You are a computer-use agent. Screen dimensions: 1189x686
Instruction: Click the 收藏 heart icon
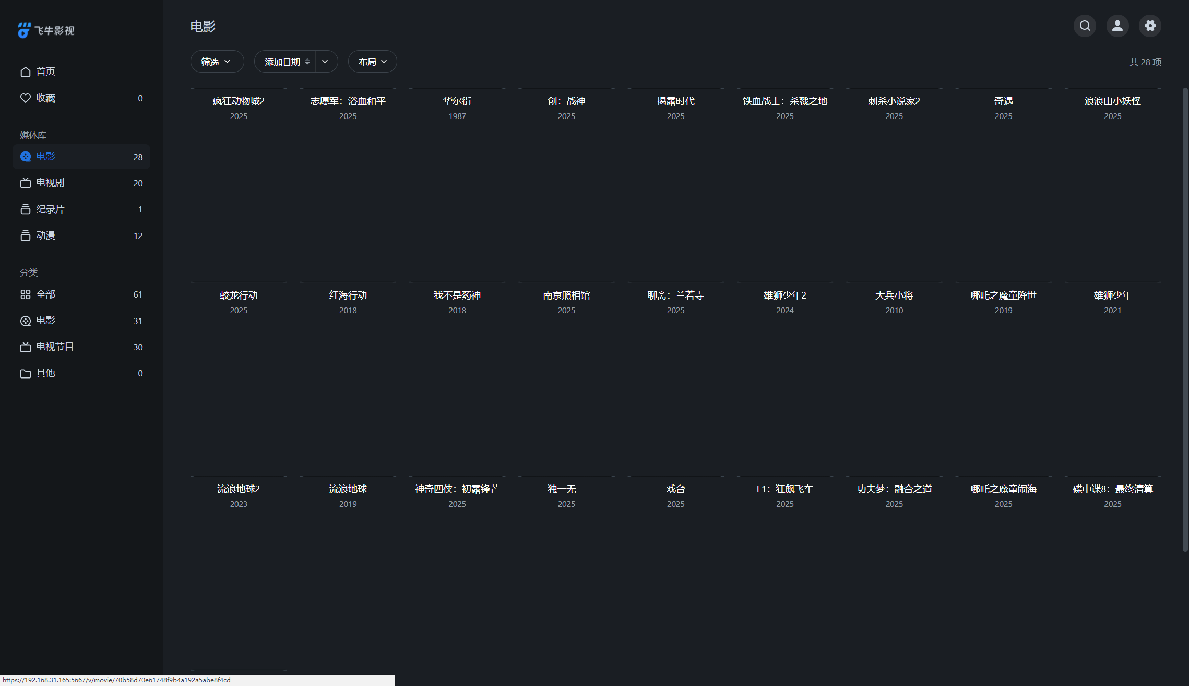(x=25, y=98)
